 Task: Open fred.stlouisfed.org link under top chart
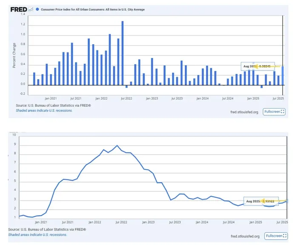[x=244, y=112]
